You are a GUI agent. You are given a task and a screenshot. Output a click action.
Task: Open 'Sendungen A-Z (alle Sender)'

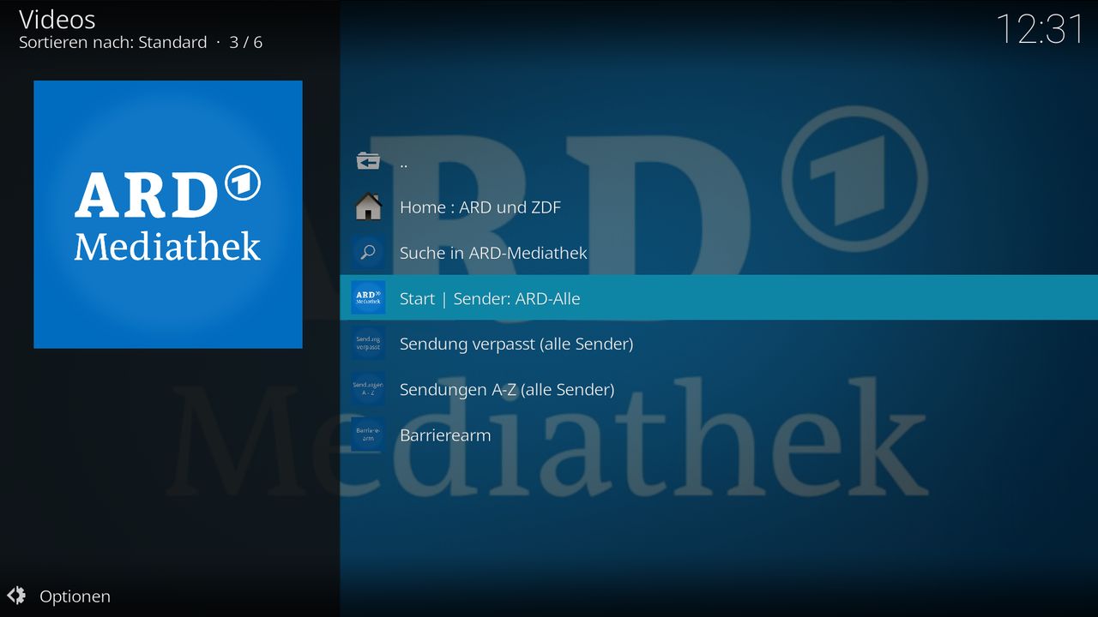(719, 389)
